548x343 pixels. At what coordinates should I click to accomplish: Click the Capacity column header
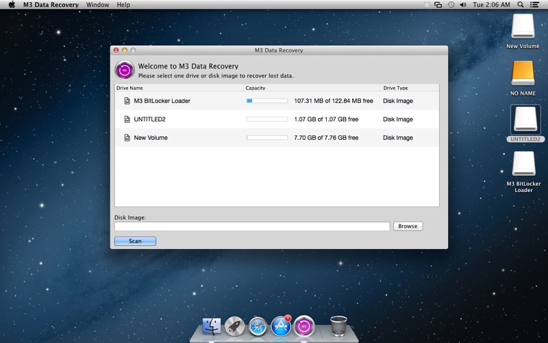[256, 88]
